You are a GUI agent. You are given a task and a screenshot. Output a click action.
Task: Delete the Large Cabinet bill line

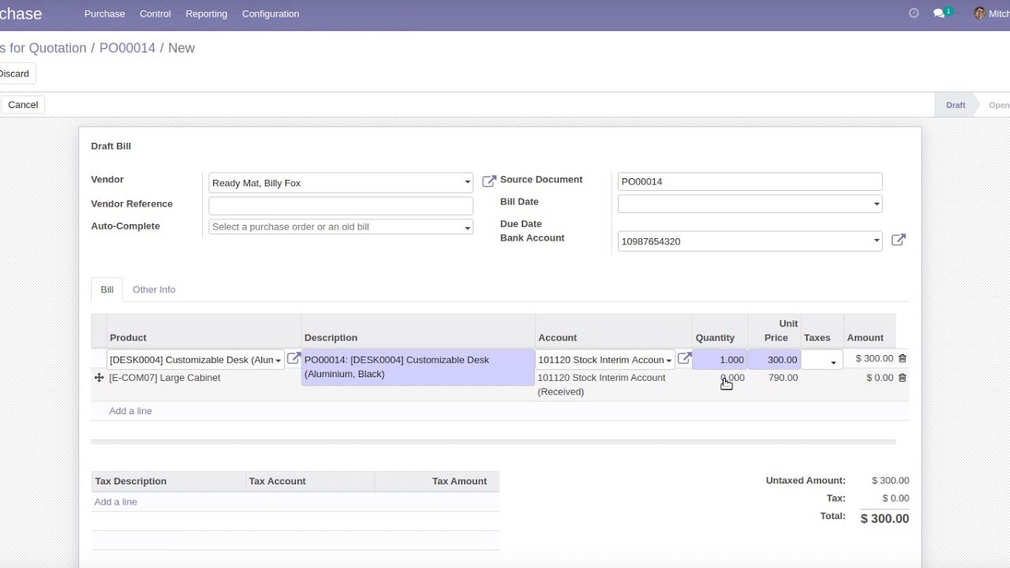click(903, 378)
